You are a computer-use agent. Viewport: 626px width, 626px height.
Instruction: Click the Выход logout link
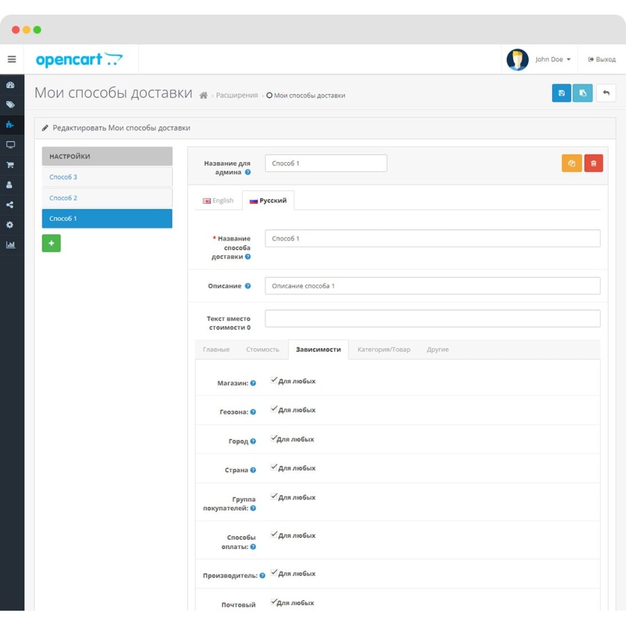click(x=602, y=60)
